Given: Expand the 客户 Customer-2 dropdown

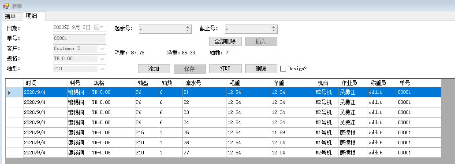Looking at the screenshot, I should pyautogui.click(x=102, y=49).
